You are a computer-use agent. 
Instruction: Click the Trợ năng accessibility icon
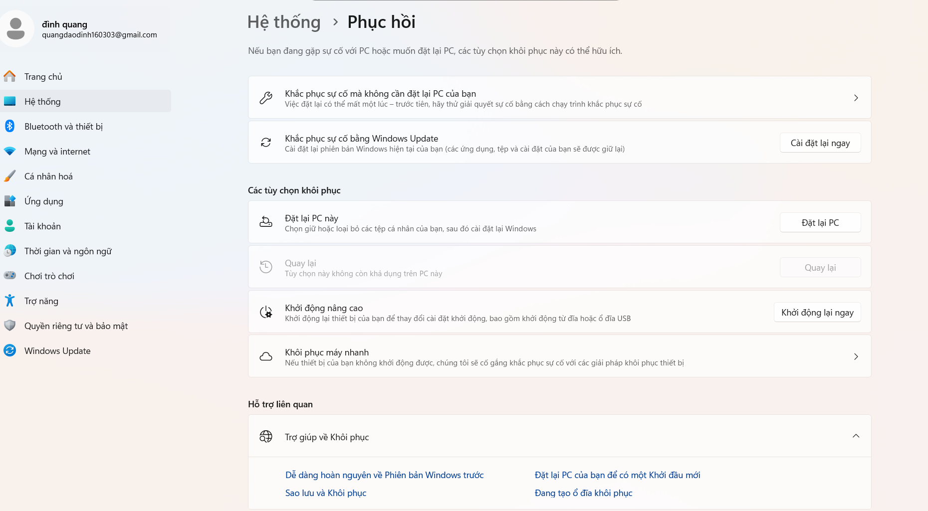9,301
